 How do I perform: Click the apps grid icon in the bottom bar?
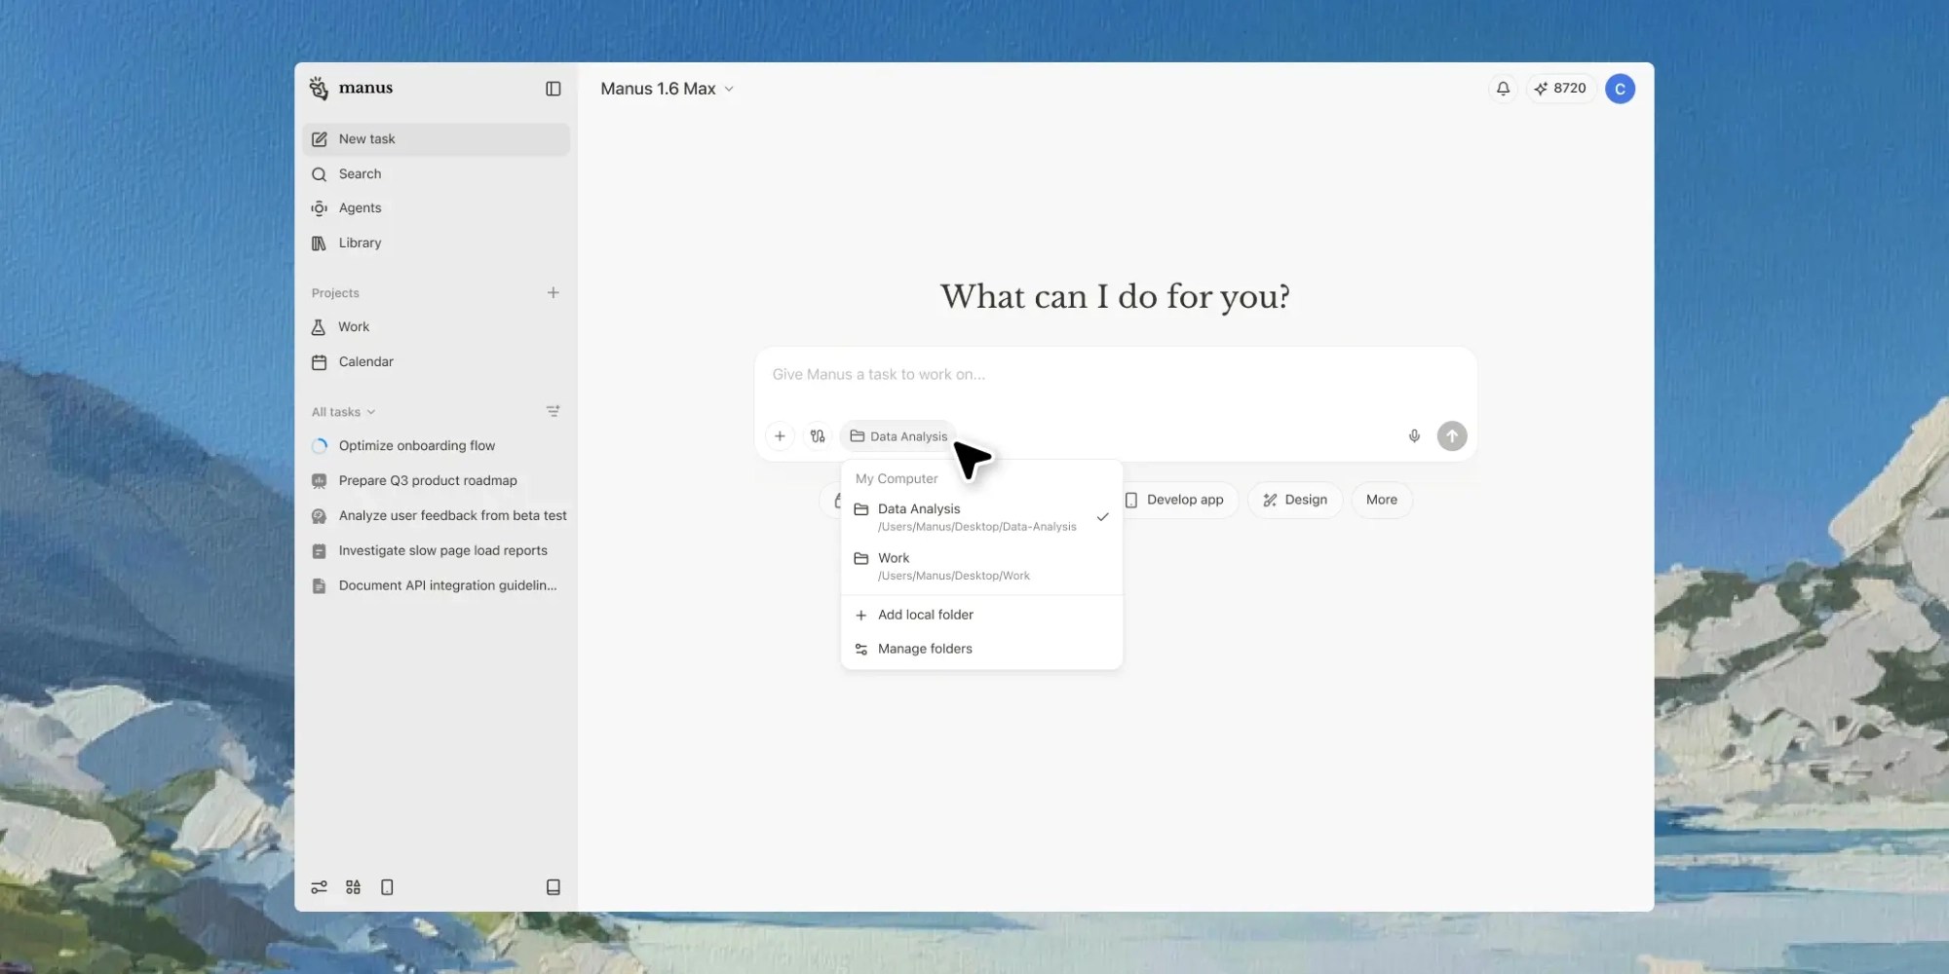tap(353, 887)
